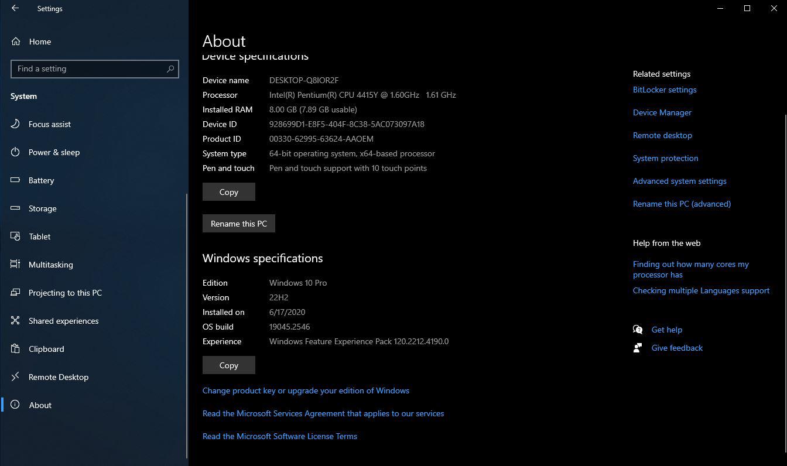Screen dimensions: 787x466
Task: Open BitLocker settings link
Action: click(x=665, y=90)
